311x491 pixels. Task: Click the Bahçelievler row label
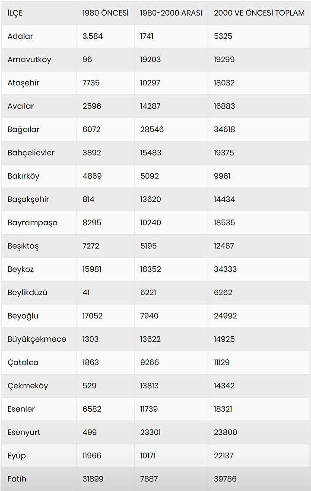tap(31, 153)
